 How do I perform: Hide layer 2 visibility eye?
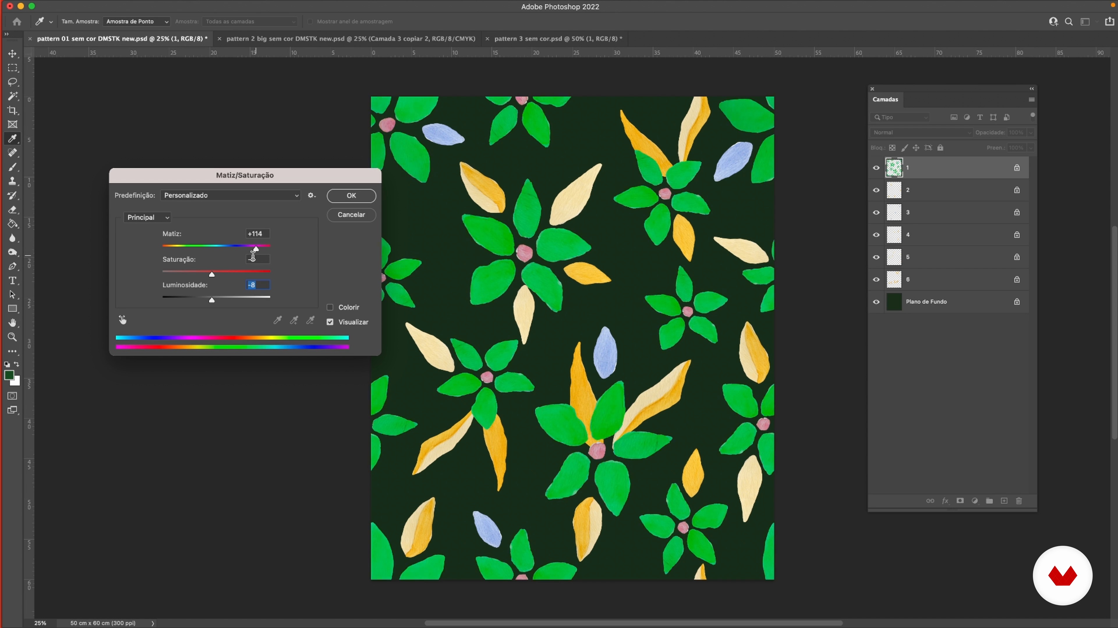(x=876, y=190)
